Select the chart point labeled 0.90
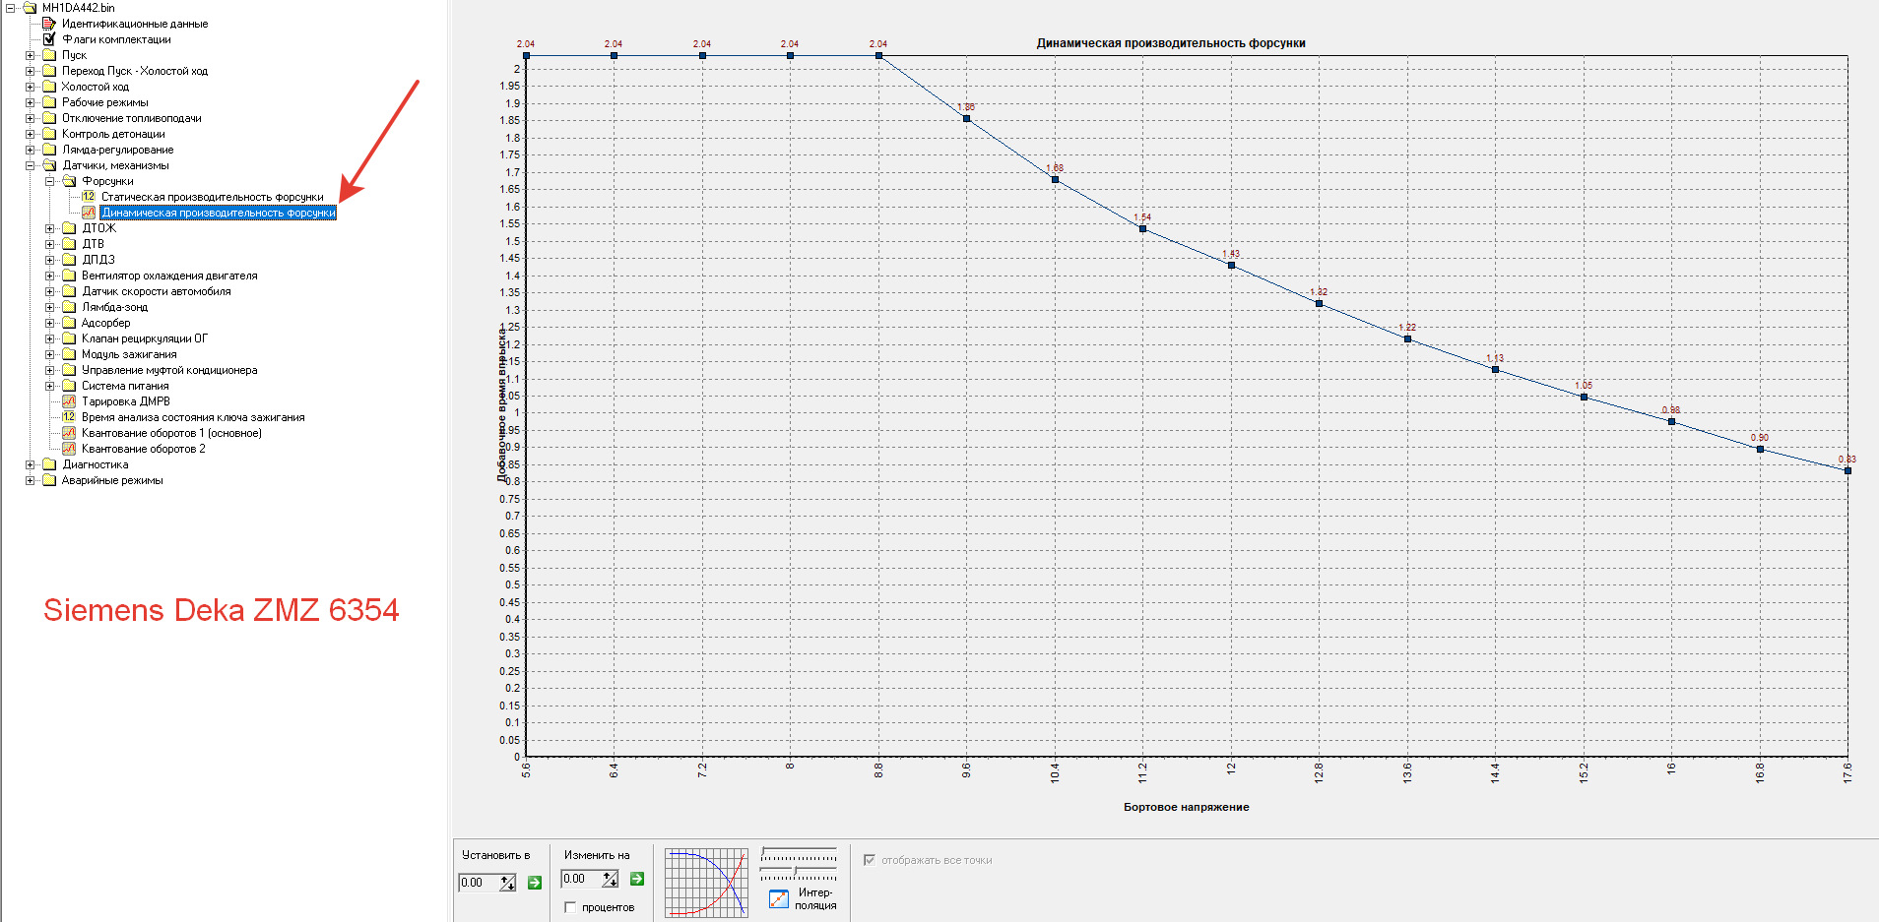Image resolution: width=1879 pixels, height=922 pixels. point(1760,450)
